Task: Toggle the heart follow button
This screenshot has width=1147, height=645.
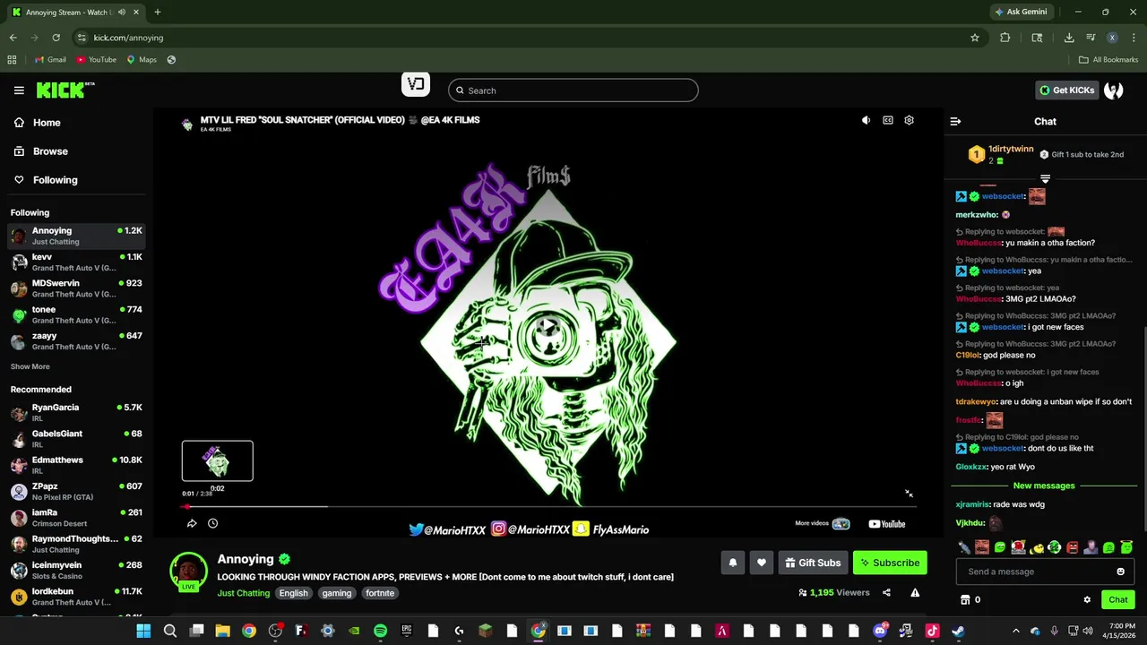Action: [762, 563]
